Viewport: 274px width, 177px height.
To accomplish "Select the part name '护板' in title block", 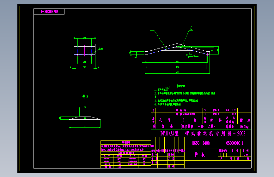I will pyautogui.click(x=200, y=155).
